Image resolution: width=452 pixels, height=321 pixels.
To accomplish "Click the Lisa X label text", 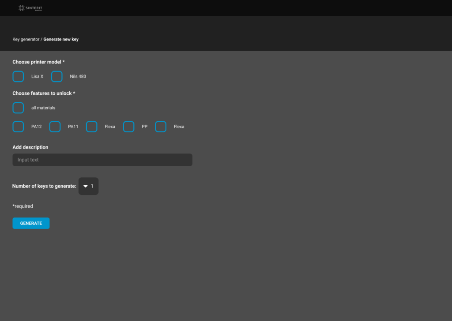I will (38, 76).
